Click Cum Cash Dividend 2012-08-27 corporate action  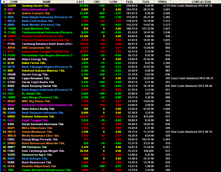(192, 78)
